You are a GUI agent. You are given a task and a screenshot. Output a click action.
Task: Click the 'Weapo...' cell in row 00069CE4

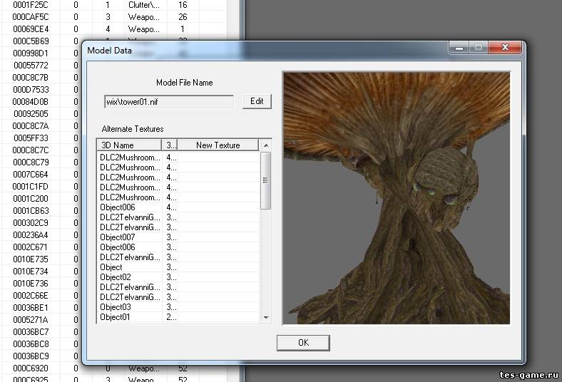coord(144,29)
